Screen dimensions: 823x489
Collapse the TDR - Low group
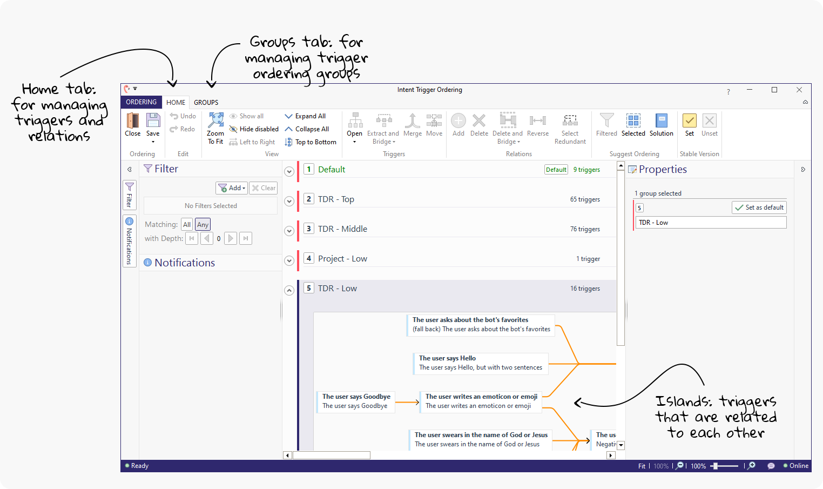pyautogui.click(x=289, y=290)
